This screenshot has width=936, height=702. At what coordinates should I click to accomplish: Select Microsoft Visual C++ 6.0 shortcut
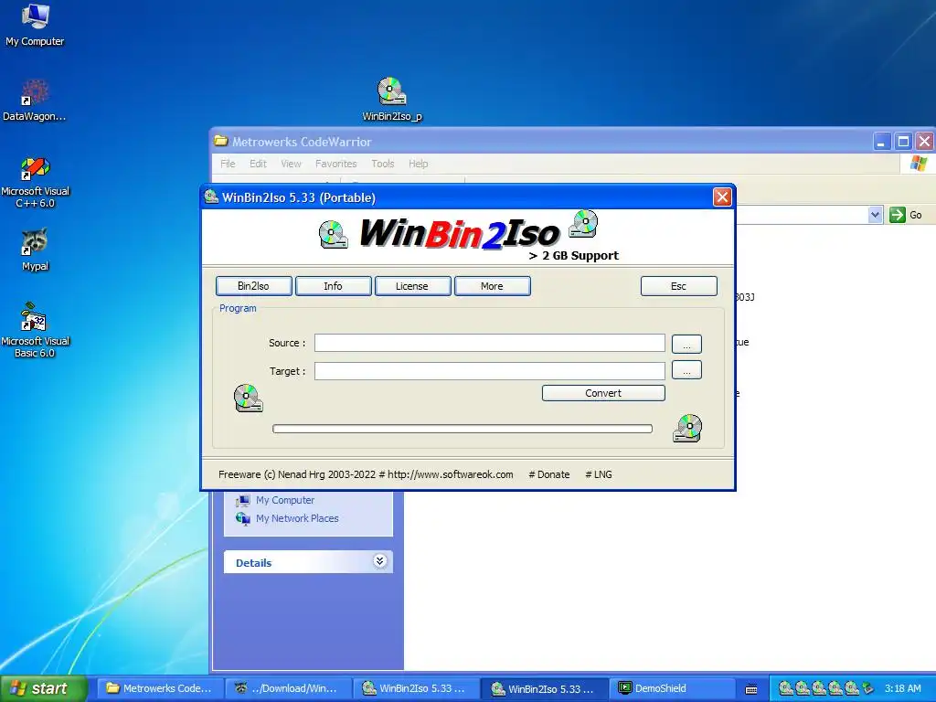[x=35, y=182]
